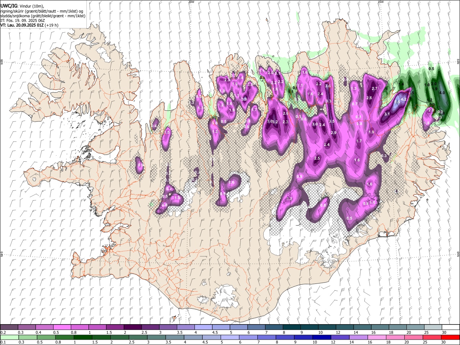Click the lavender 4 mm swatch in snow scale
The height and width of the screenshot is (345, 460).
coord(203,327)
